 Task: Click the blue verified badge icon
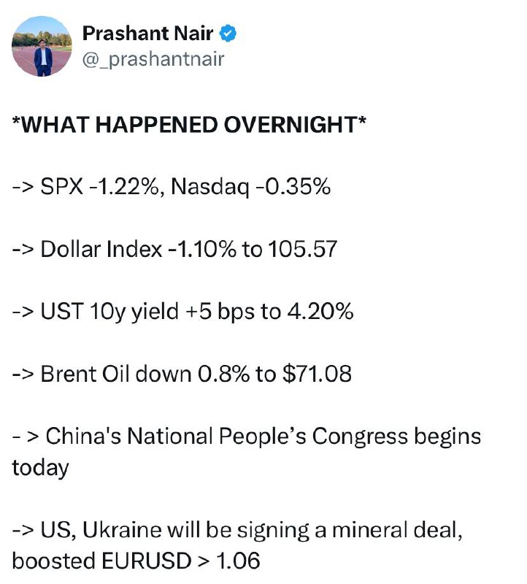pos(228,33)
